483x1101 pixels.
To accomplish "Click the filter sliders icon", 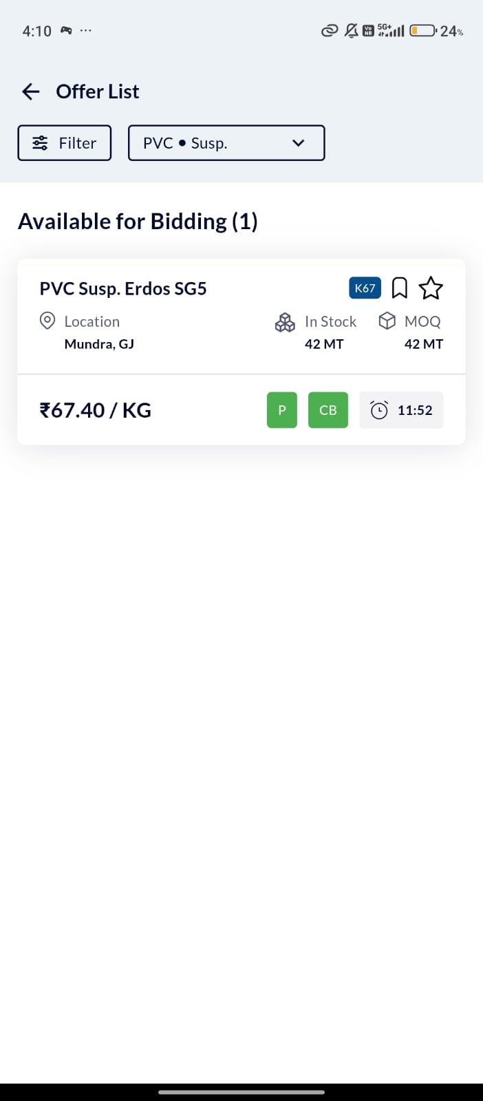I will (40, 142).
